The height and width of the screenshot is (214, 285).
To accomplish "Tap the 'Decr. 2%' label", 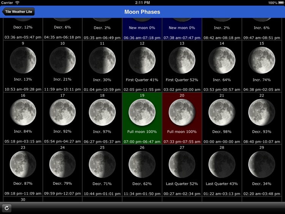I will tap(102, 28).
